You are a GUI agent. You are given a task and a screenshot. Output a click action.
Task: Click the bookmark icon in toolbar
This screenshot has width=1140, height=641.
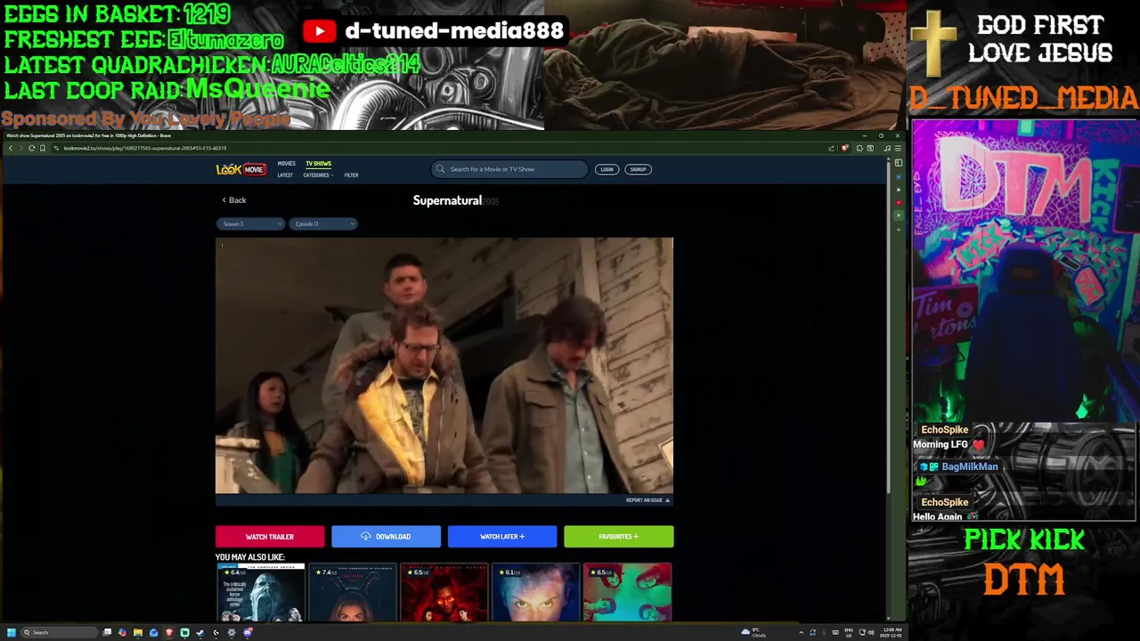click(x=43, y=149)
